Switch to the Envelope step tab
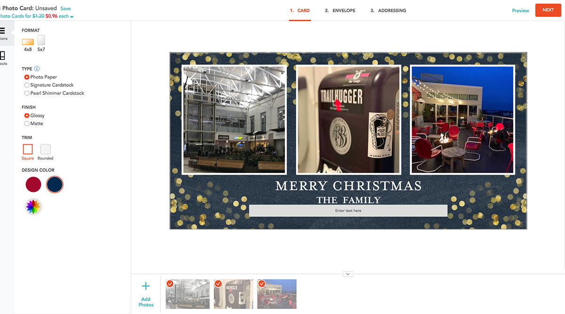The height and width of the screenshot is (314, 565). pyautogui.click(x=340, y=10)
